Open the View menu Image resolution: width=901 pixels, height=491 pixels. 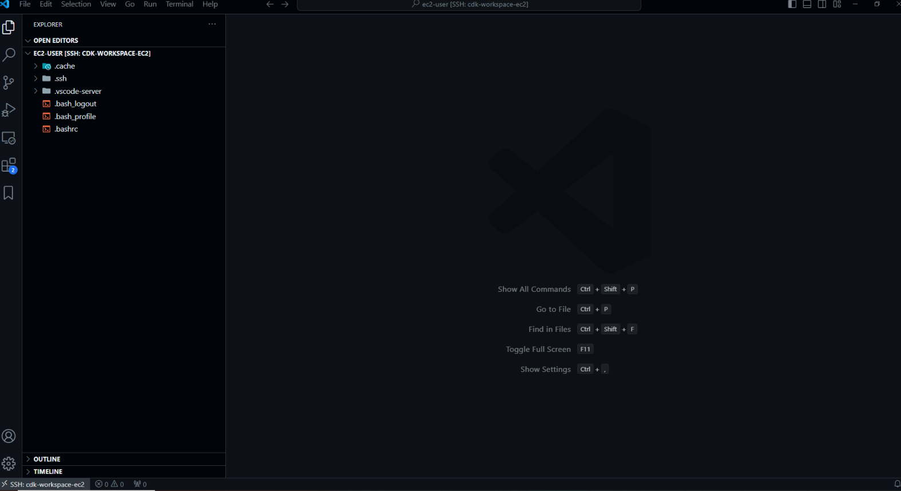point(108,4)
